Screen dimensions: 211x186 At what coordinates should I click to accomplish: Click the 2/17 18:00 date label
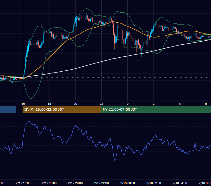(x=49, y=183)
